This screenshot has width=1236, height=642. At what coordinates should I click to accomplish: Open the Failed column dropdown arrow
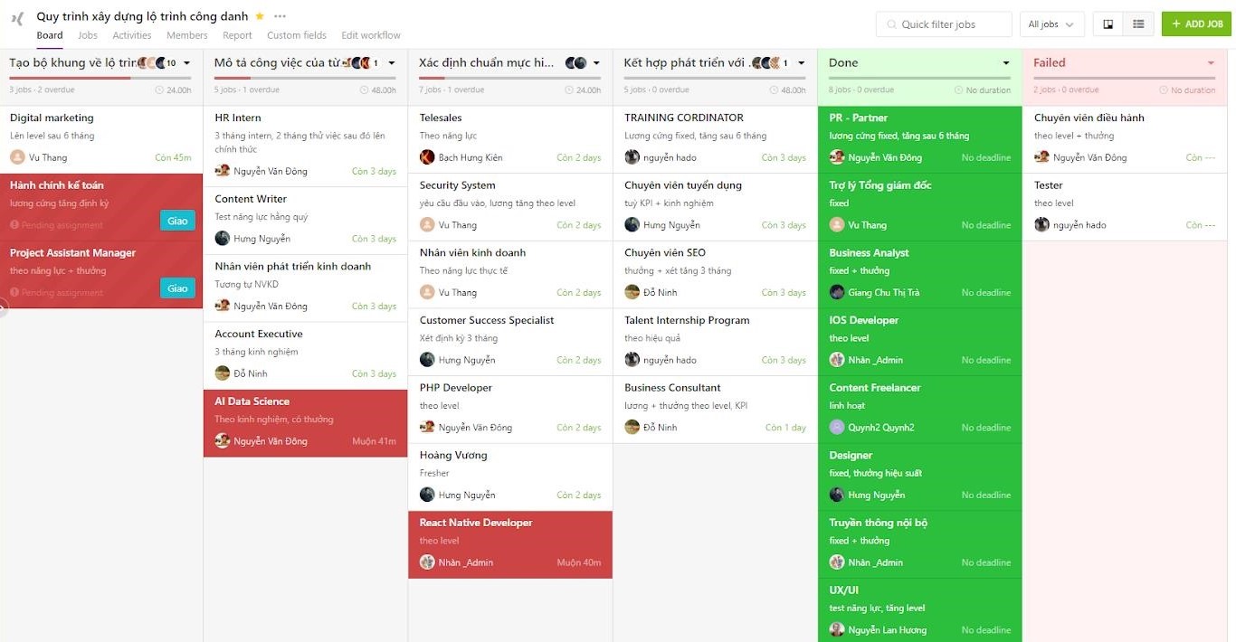tap(1211, 63)
